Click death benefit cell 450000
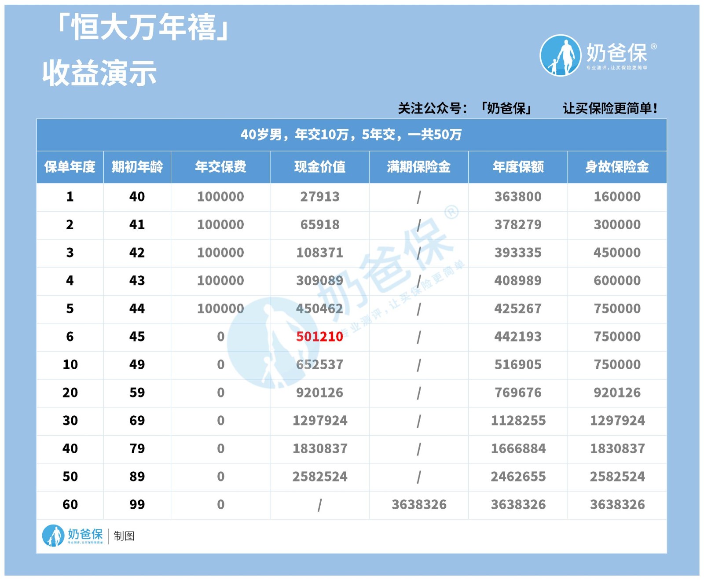 (x=617, y=253)
